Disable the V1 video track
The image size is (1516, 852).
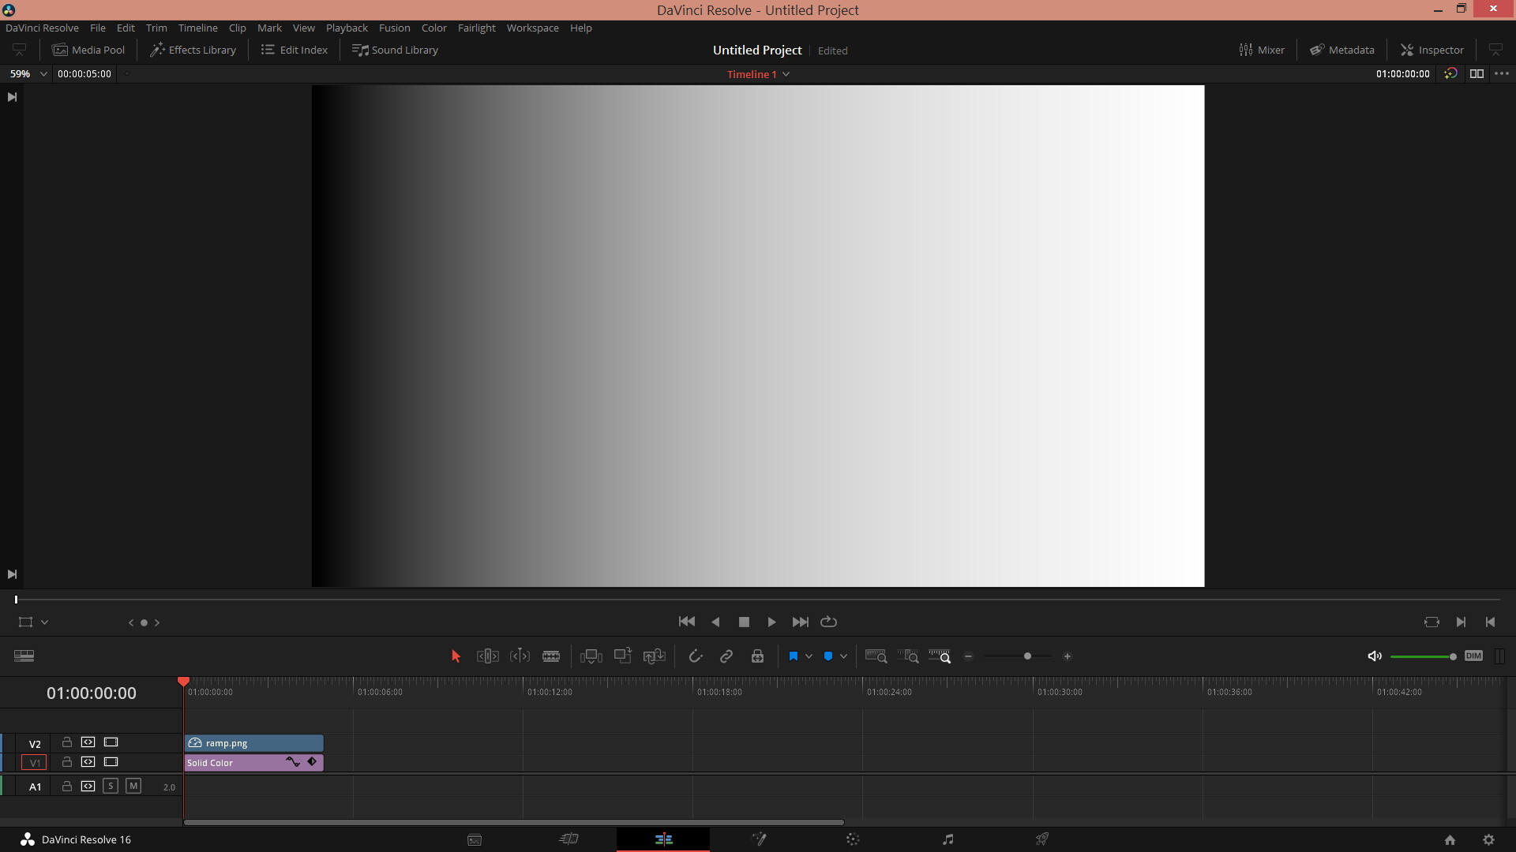[111, 762]
